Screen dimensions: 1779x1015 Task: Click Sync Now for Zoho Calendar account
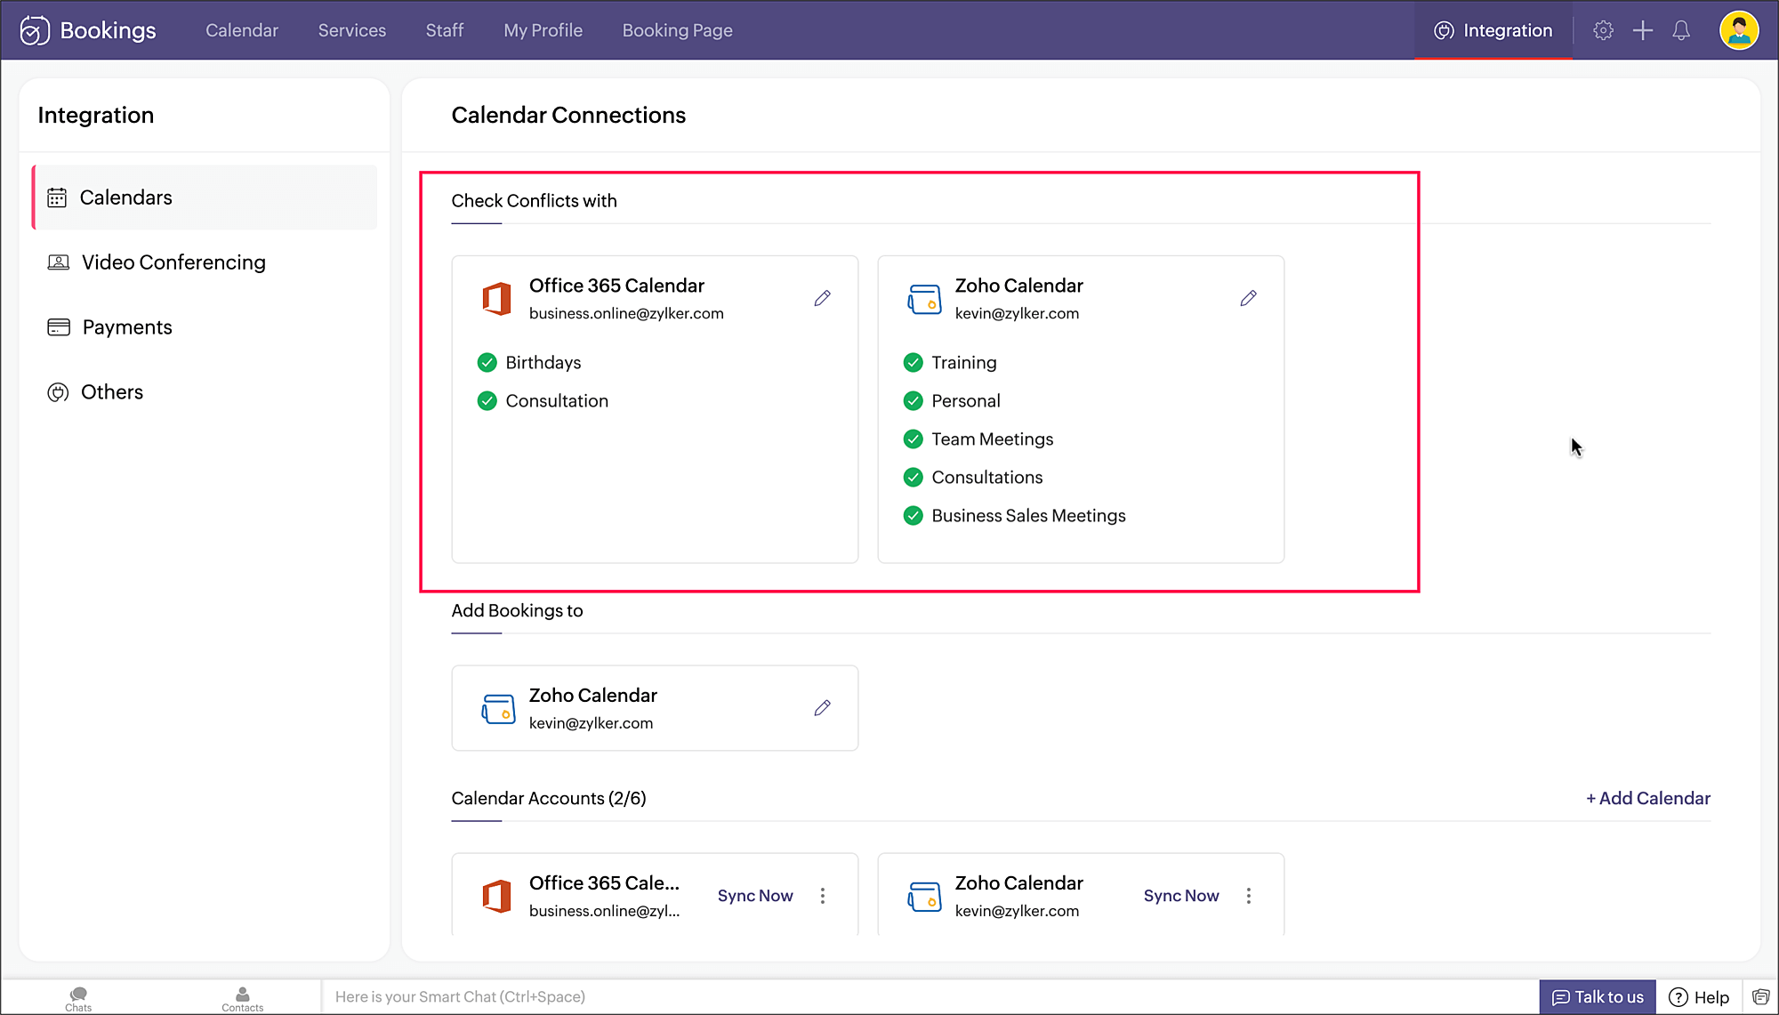[1181, 896]
